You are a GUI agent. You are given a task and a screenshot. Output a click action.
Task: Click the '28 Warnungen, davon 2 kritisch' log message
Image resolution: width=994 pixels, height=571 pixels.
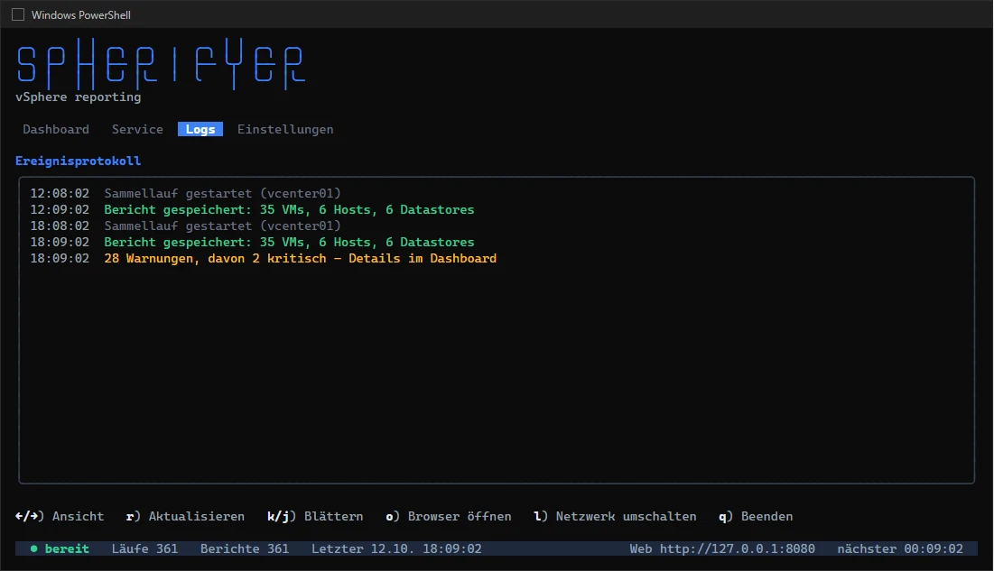(301, 259)
